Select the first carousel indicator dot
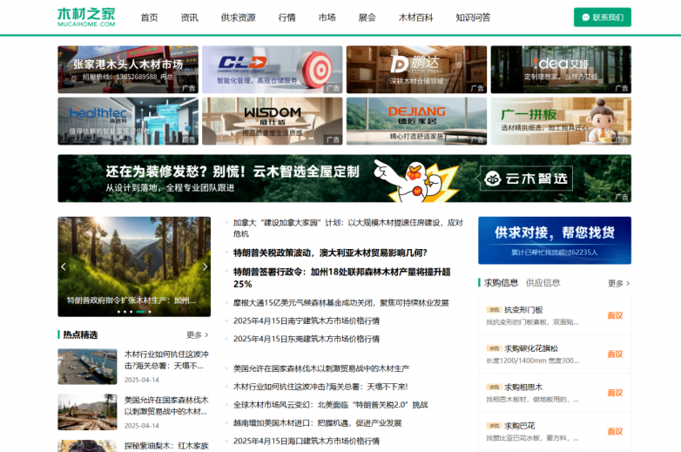 point(118,311)
